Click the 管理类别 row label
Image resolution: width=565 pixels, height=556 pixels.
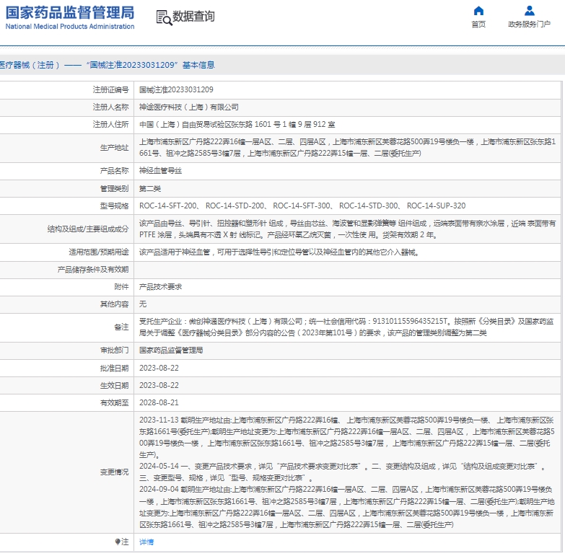pos(114,188)
